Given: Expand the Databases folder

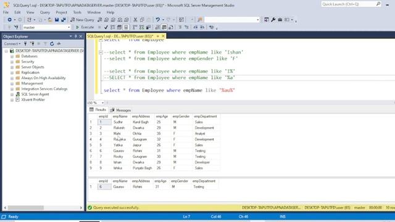Looking at the screenshot, I should [x=12, y=56].
